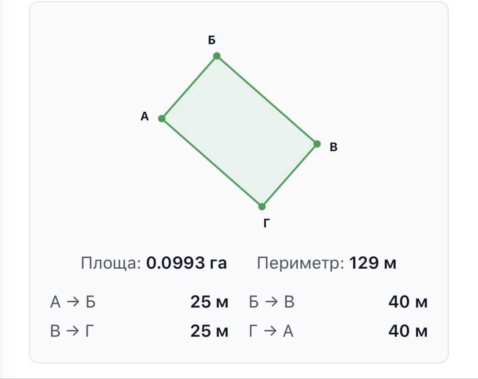
Task: Select vertex point В on the polygon
Action: click(317, 144)
